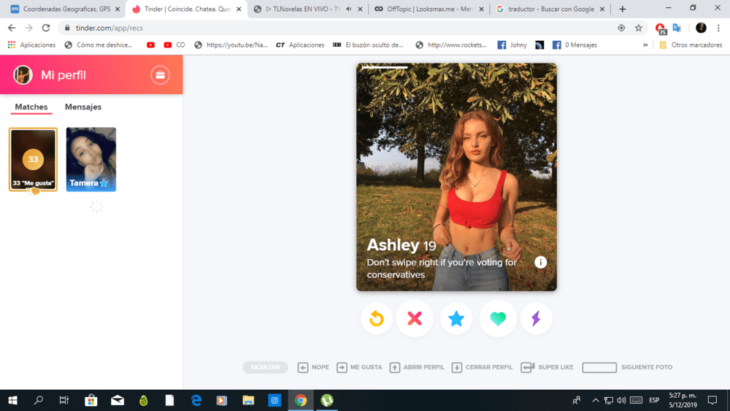This screenshot has height=411, width=730.
Task: Expand the hidden bookmarks chevron
Action: pos(645,45)
